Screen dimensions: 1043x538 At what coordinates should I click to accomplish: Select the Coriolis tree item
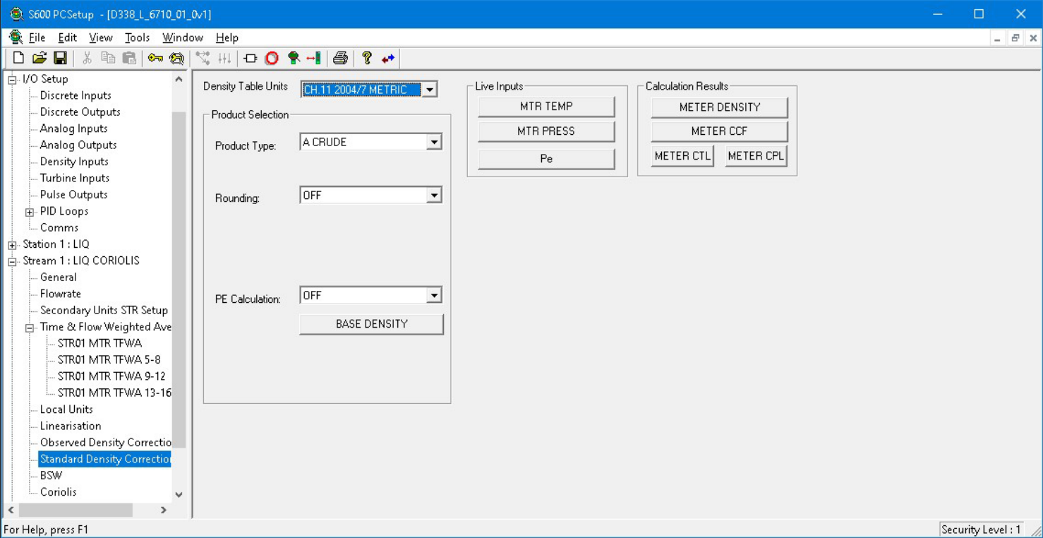coord(58,492)
